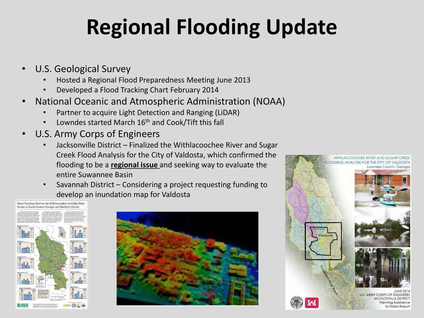
Task: Click the Suwannee River Basin map label
Action: click(329, 280)
